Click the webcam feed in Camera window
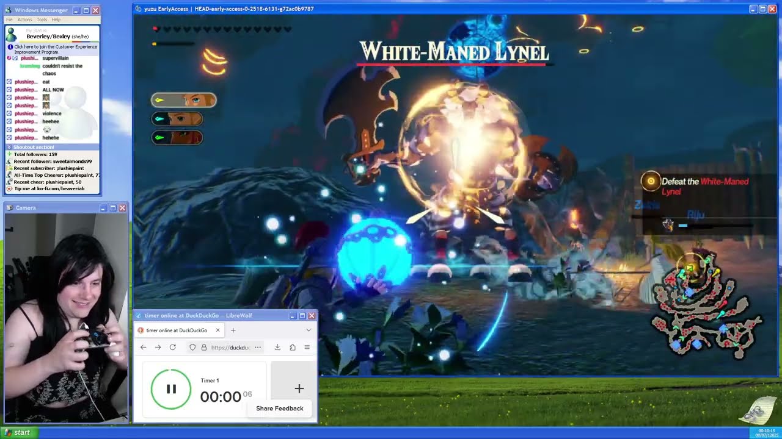782x439 pixels. (65, 318)
